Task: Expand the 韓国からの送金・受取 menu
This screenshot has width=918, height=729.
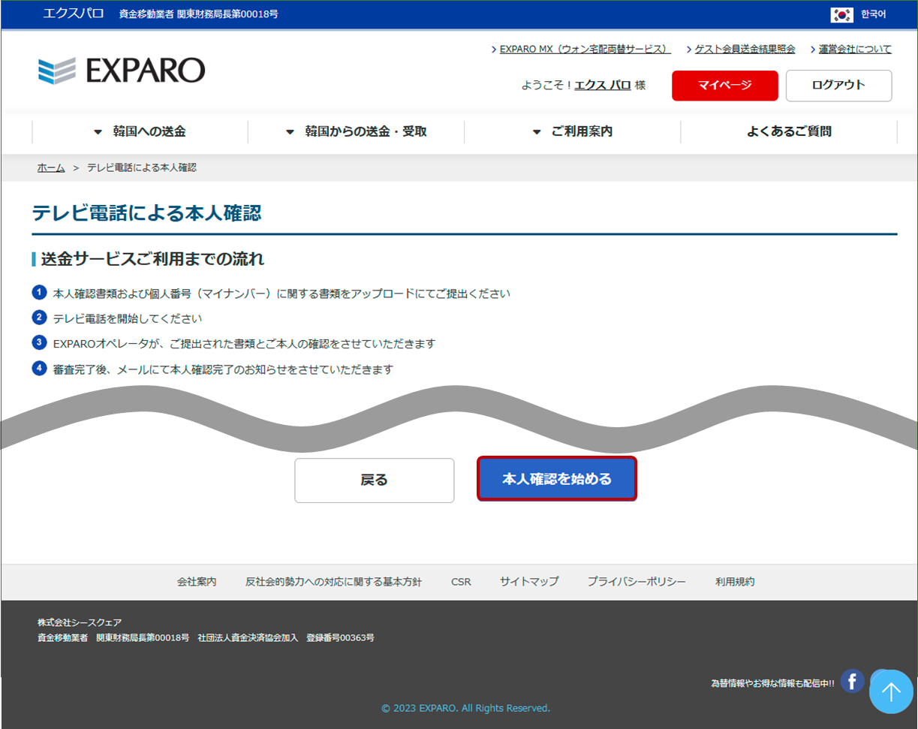Action: coord(357,131)
